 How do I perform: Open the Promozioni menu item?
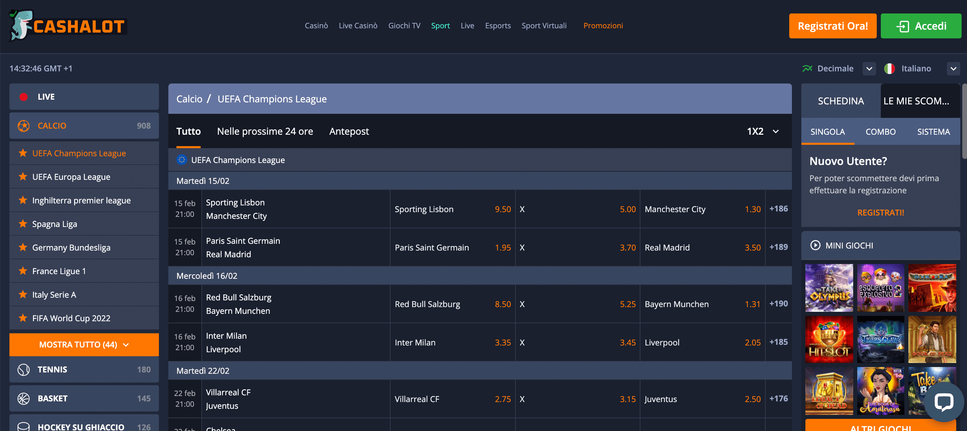pos(603,26)
